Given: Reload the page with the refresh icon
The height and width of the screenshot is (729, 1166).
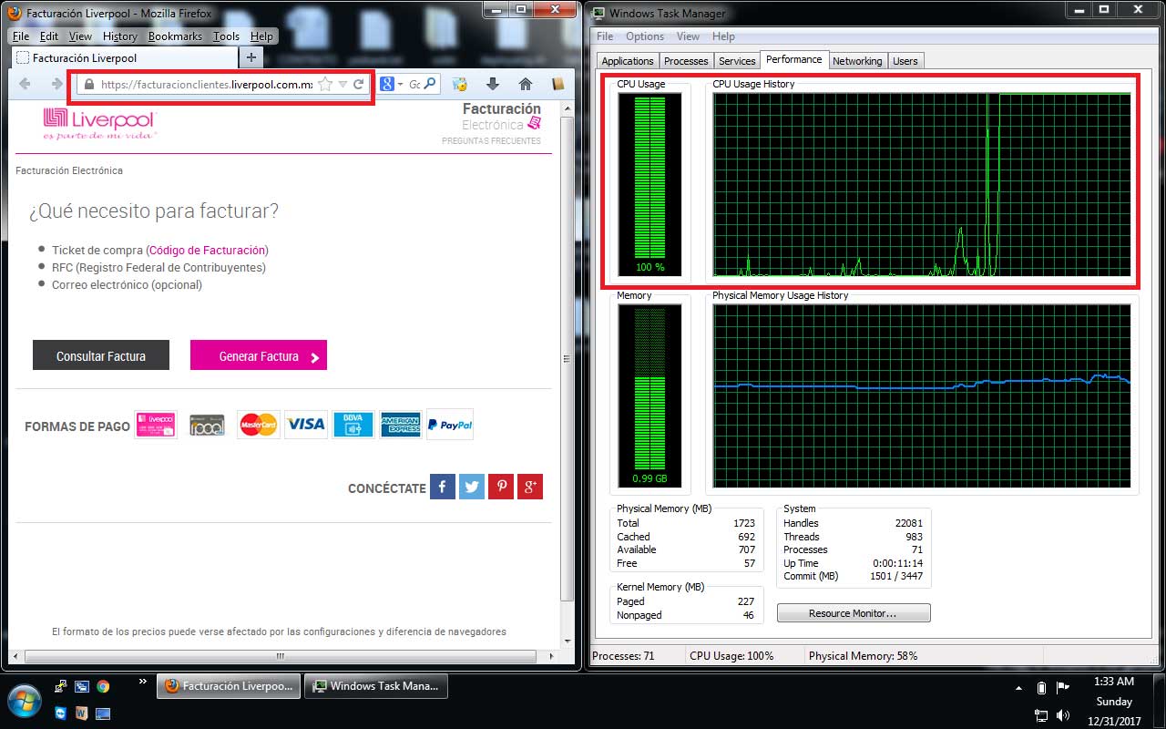Looking at the screenshot, I should pyautogui.click(x=359, y=84).
